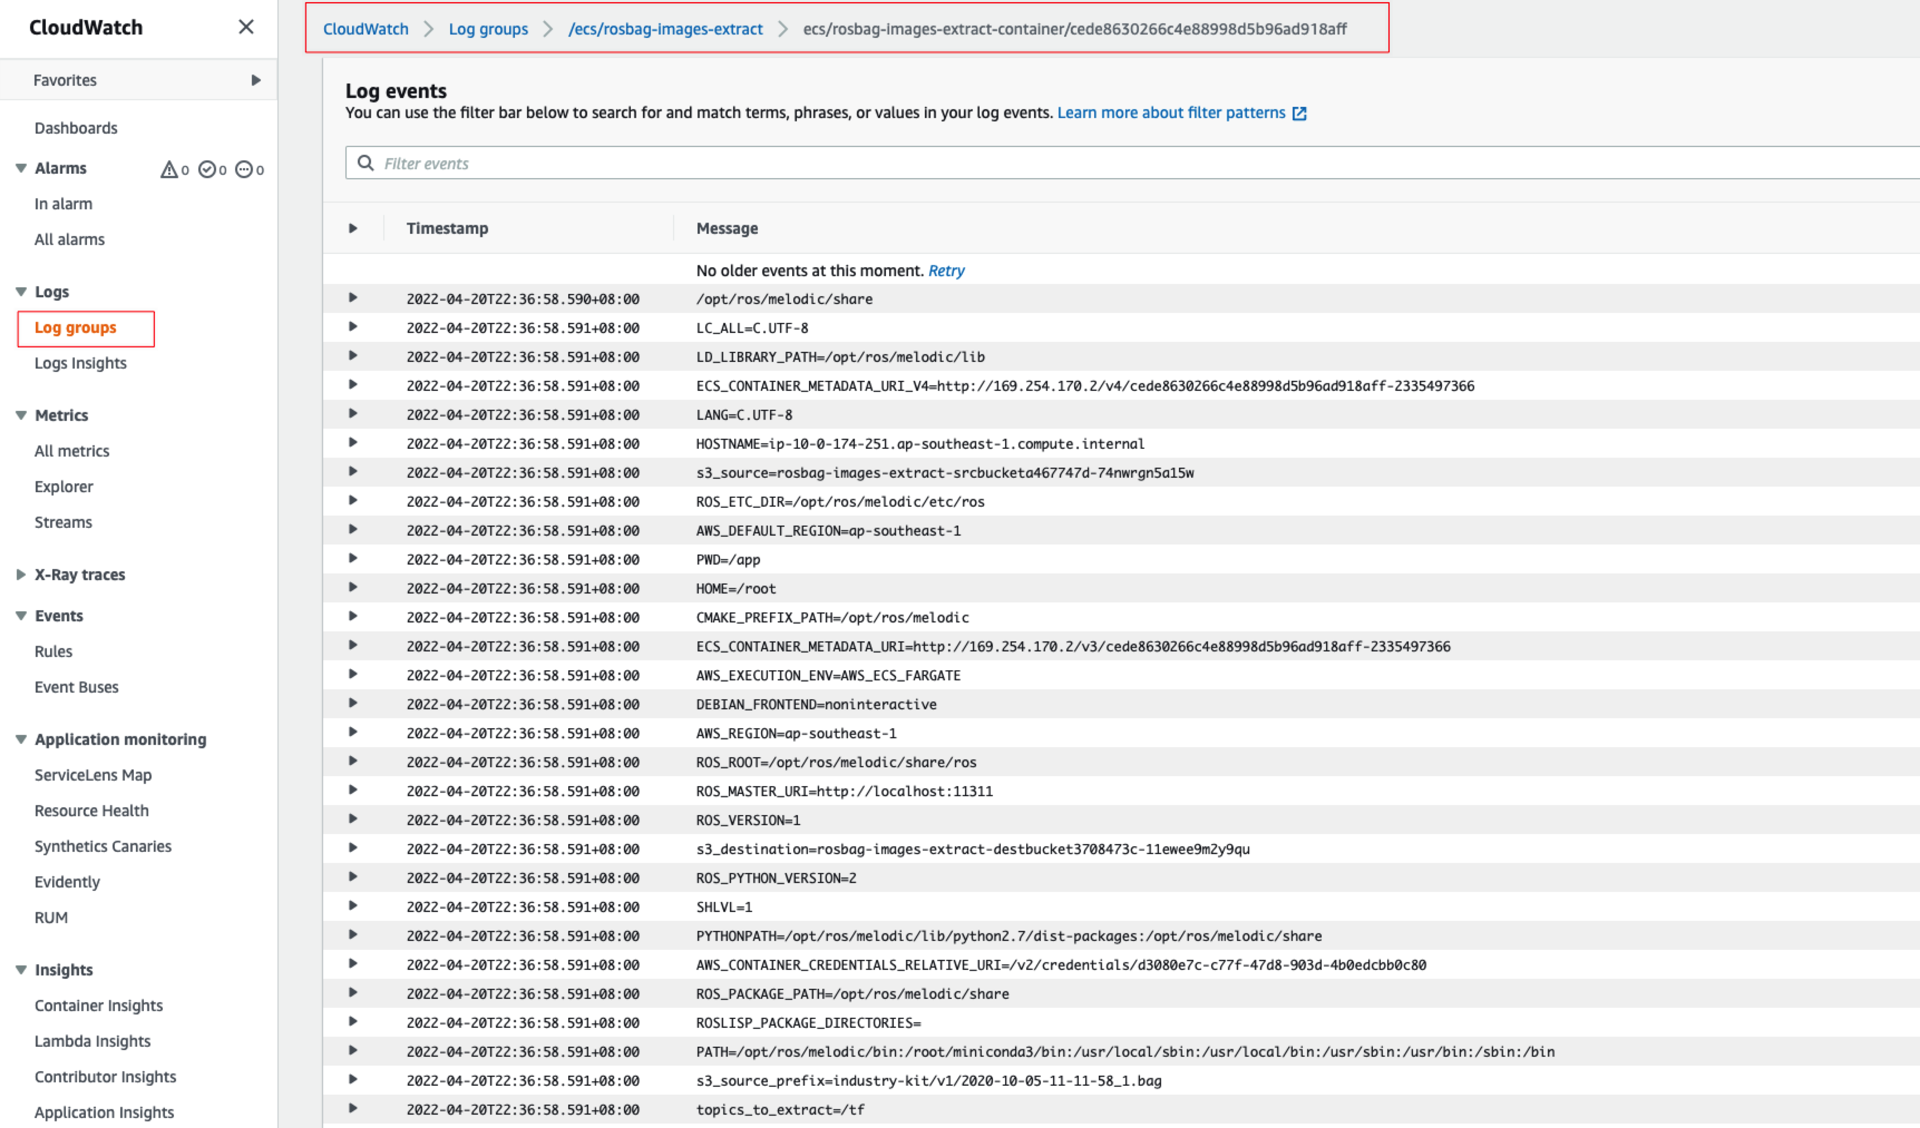Open Metric Streams
Viewport: 1920px width, 1128px height.
(x=63, y=522)
